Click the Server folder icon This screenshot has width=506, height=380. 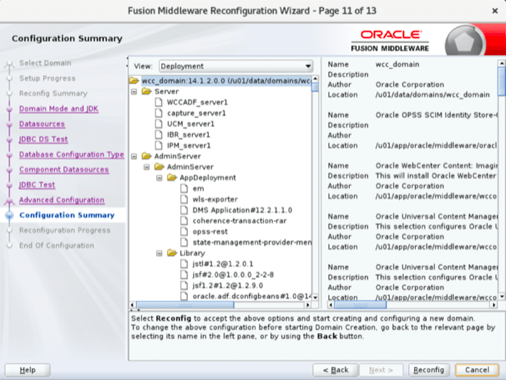click(x=147, y=91)
